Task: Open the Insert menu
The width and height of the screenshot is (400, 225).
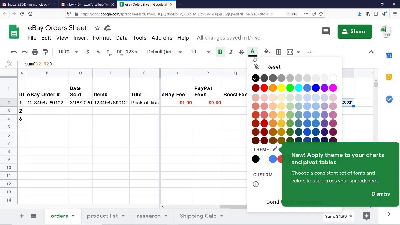Action: click(x=81, y=38)
